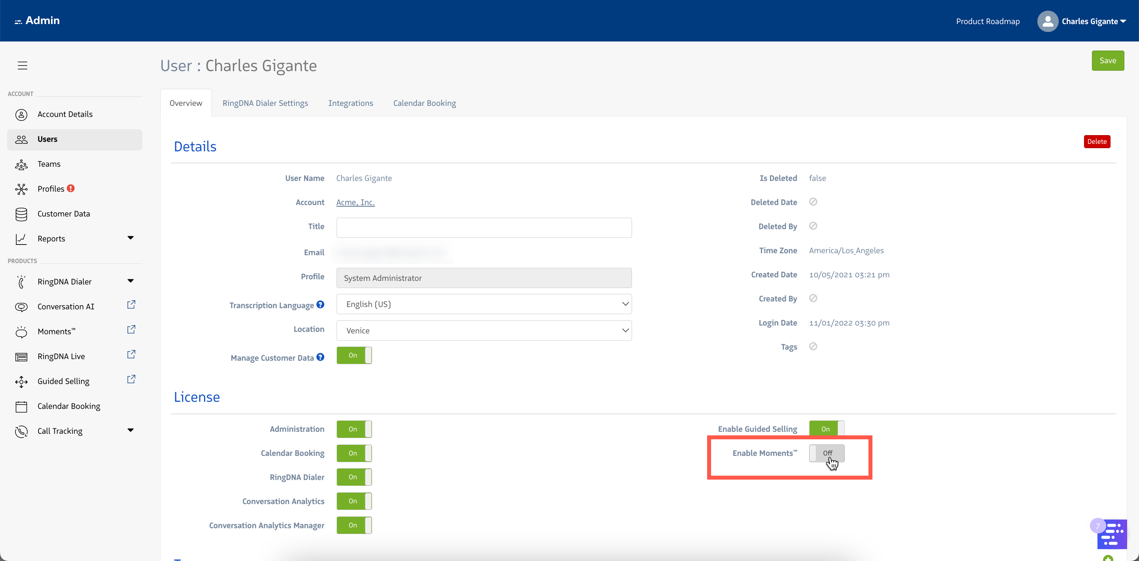1139x561 pixels.
Task: Click the Login Date value 11/01/2022
Action: [849, 323]
